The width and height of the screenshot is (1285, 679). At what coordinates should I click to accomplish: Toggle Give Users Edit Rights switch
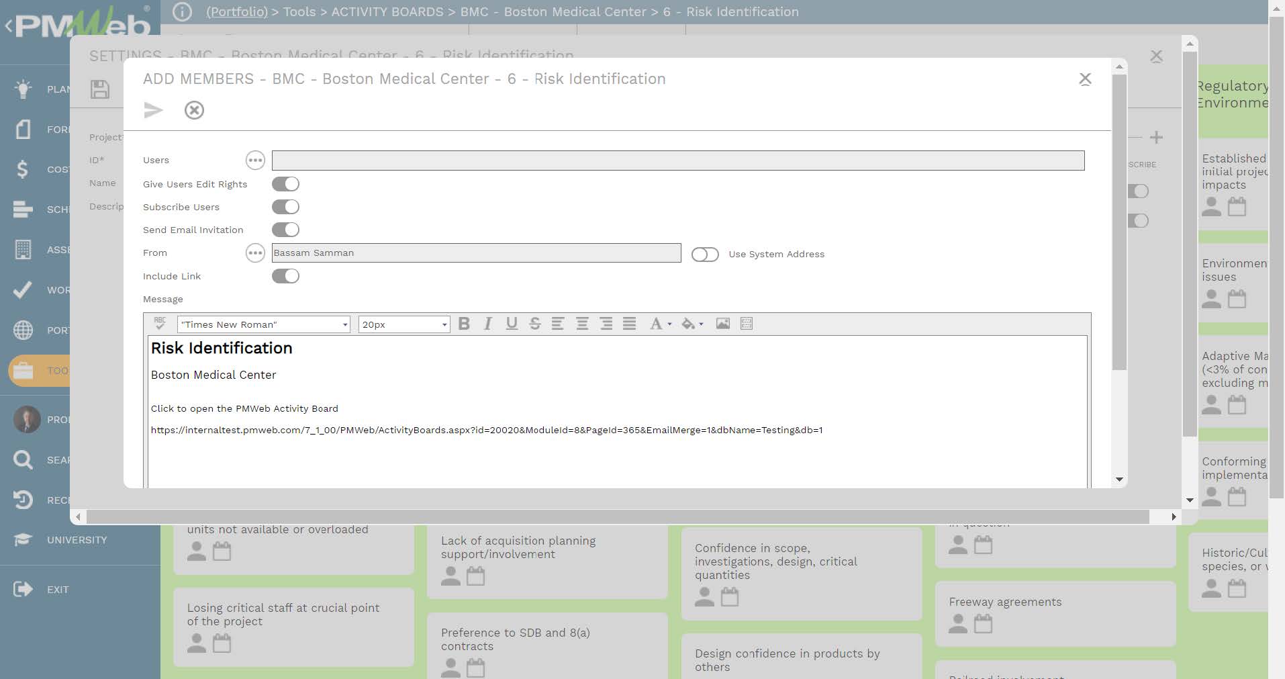click(x=285, y=184)
